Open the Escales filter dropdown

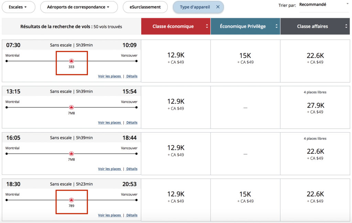click(18, 7)
